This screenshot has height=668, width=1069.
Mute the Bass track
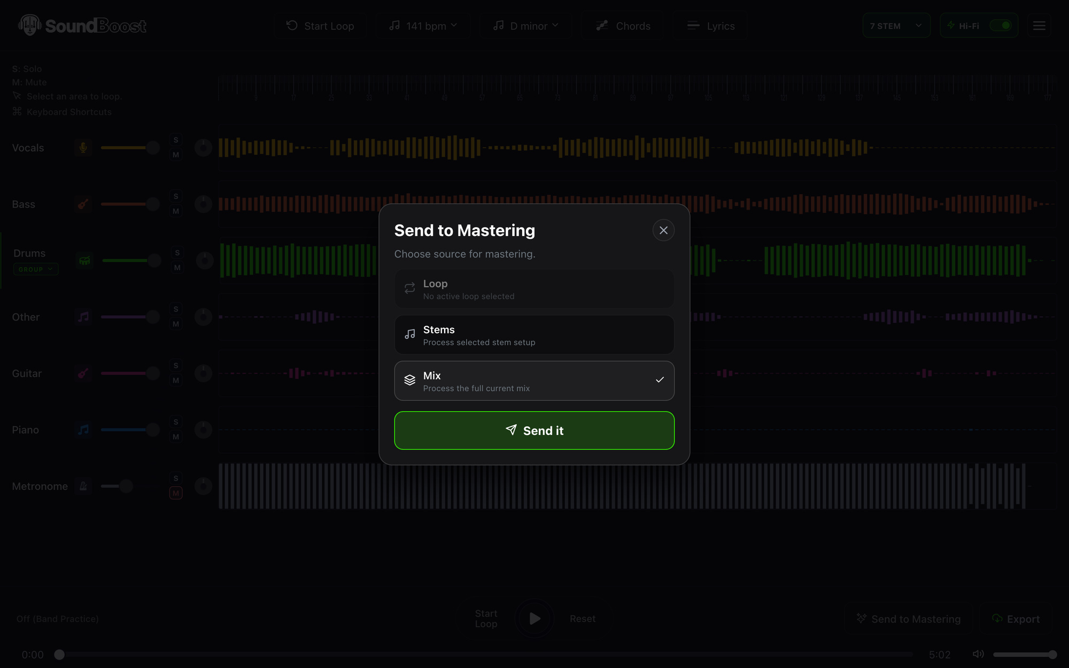point(176,211)
